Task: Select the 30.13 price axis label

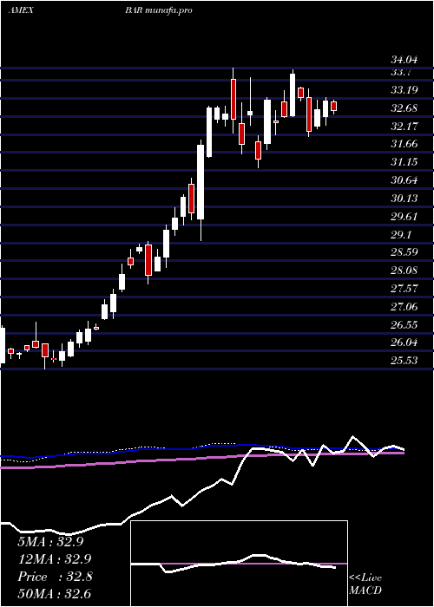Action: coord(404,199)
